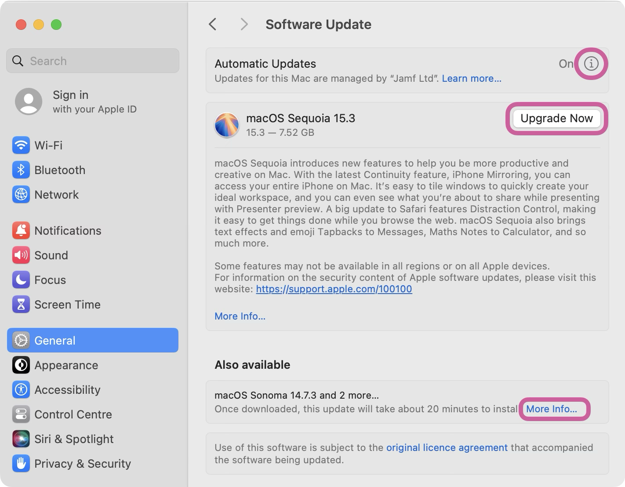
Task: Click Upgrade Now button
Action: tap(556, 118)
